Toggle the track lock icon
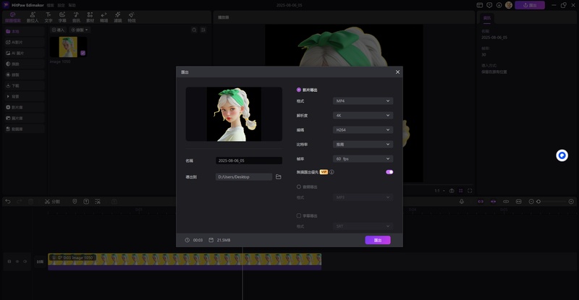579x300 pixels. tap(9, 261)
